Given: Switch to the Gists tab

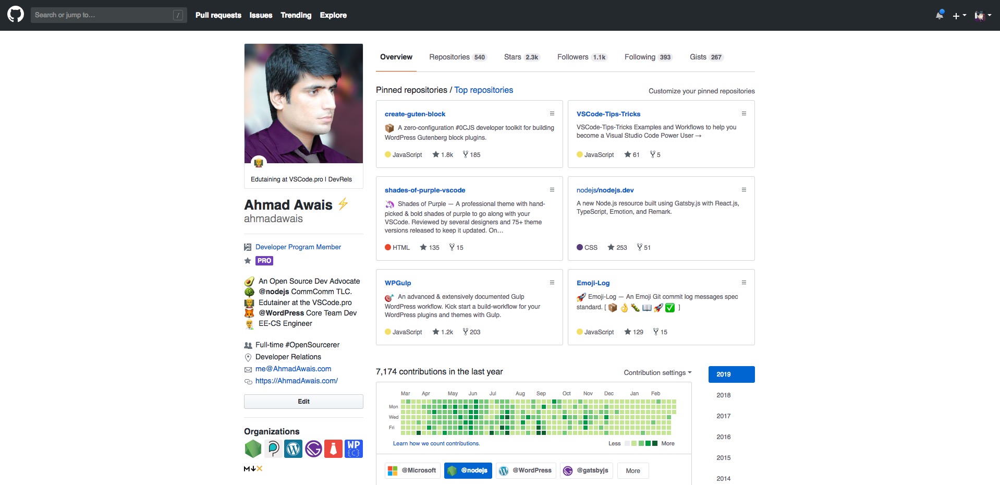Looking at the screenshot, I should (x=706, y=57).
